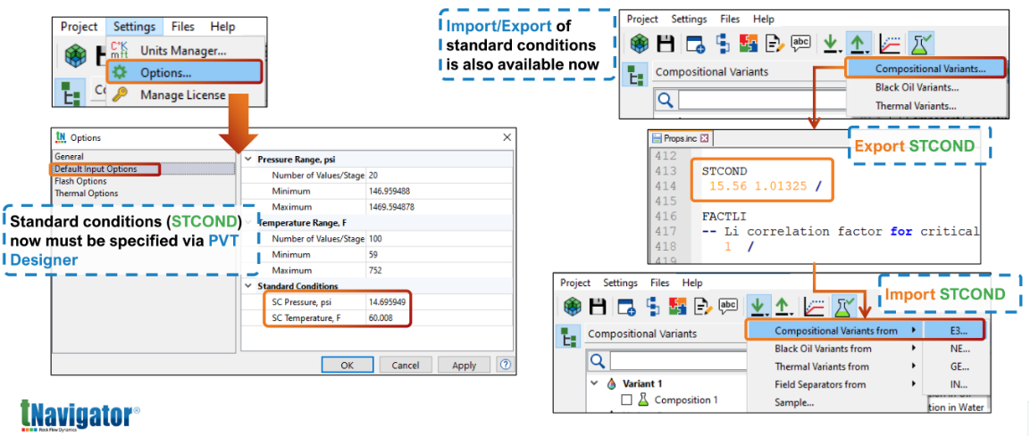Edit the SC Pressure, psi value field
1030x436 pixels.
pos(439,301)
